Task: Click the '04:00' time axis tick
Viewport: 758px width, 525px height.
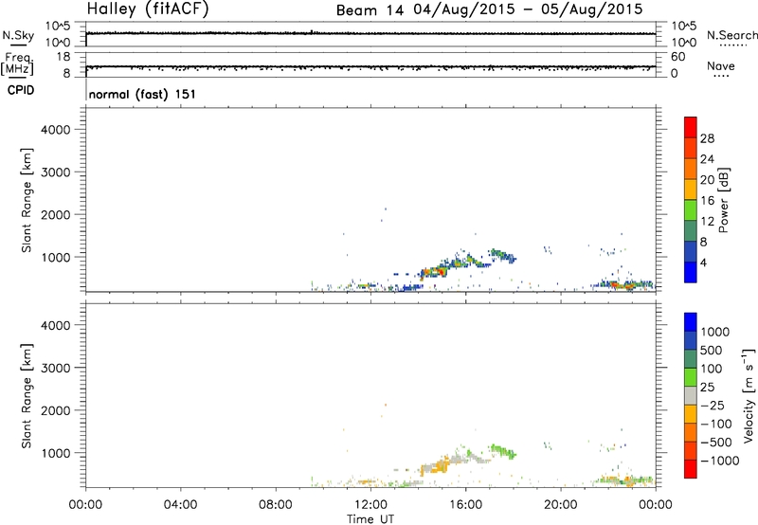Action: [181, 505]
